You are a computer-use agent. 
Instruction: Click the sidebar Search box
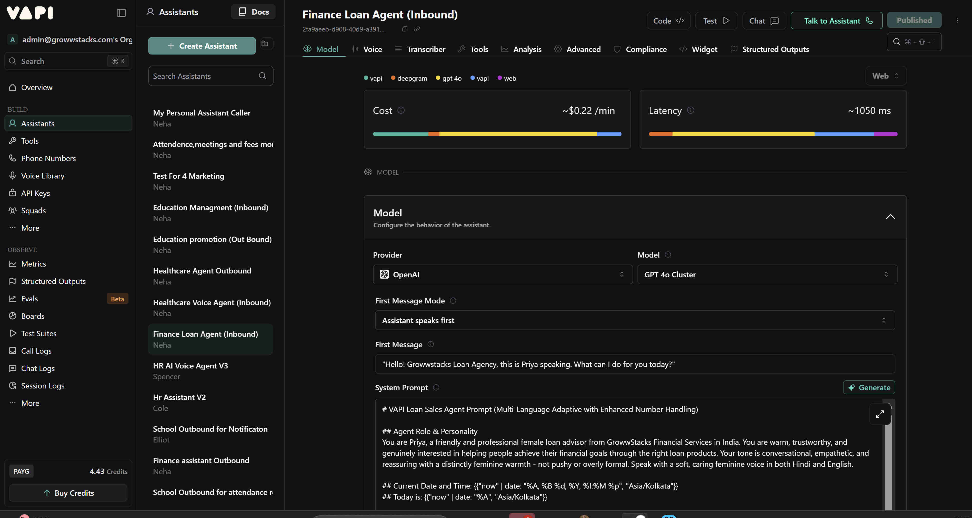[68, 61]
